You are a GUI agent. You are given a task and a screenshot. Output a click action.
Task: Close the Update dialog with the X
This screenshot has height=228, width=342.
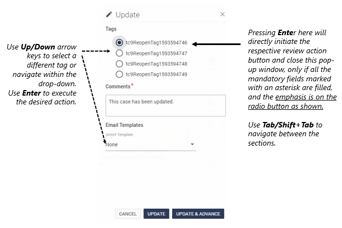(x=222, y=14)
